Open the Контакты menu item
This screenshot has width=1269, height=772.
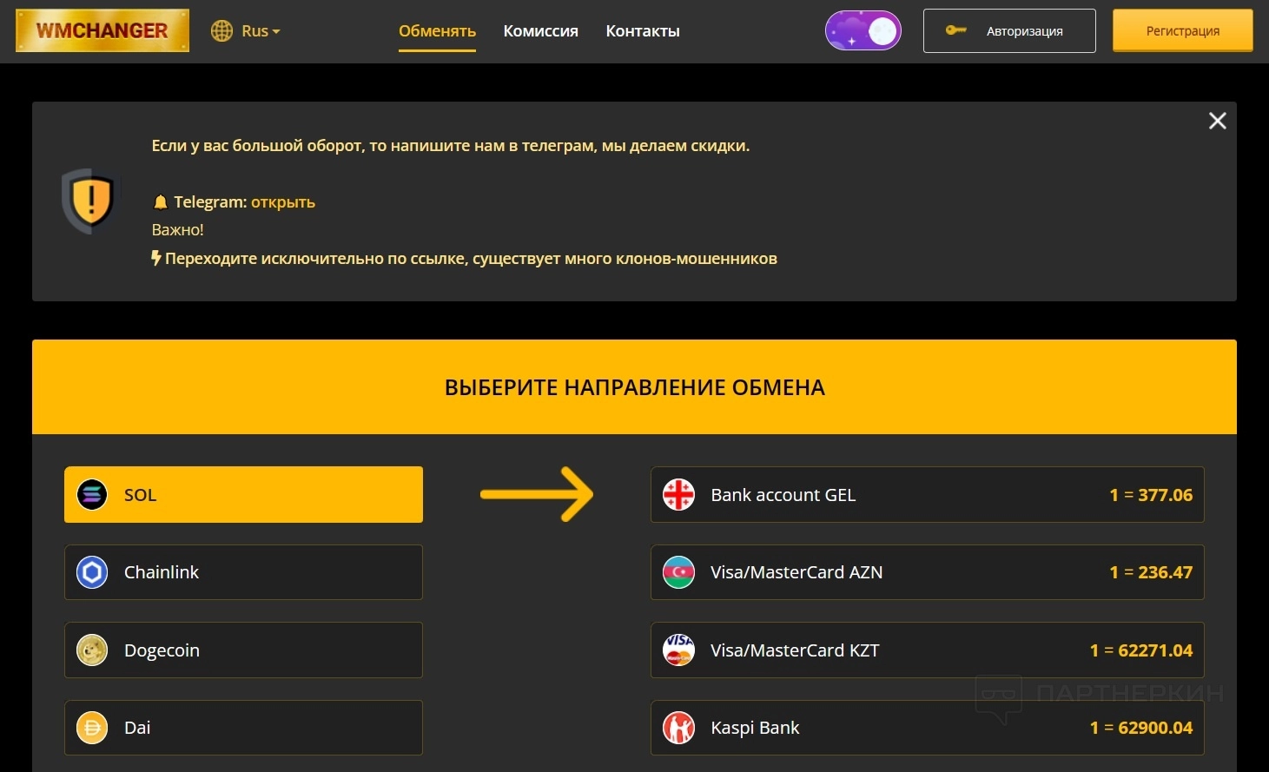(x=643, y=31)
